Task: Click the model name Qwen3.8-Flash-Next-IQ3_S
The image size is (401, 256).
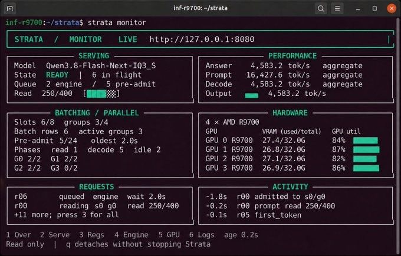Action: [x=101, y=66]
